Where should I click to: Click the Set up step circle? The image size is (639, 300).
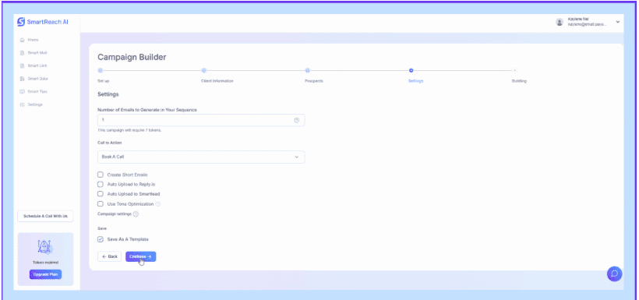tap(101, 70)
